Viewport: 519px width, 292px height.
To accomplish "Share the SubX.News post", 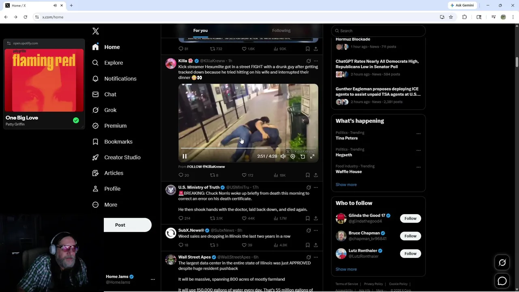I will point(316,245).
